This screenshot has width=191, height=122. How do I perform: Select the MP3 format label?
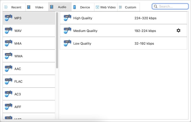click(x=18, y=18)
